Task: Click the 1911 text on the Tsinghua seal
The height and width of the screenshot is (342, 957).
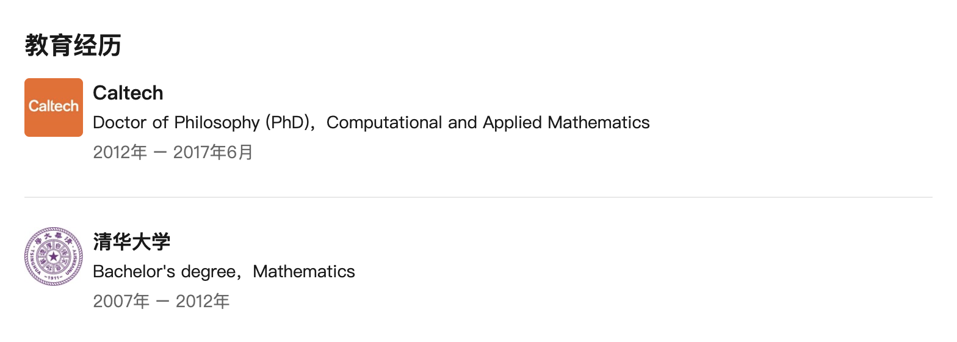Action: click(x=54, y=278)
